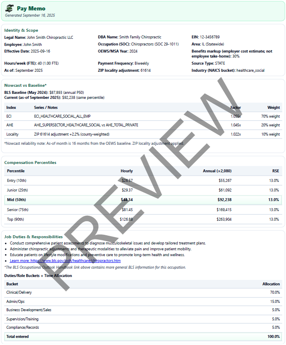Image resolution: width=286 pixels, height=345 pixels.
Task: Select the 'Business Development/Sales' bucket row
Action: click(143, 310)
